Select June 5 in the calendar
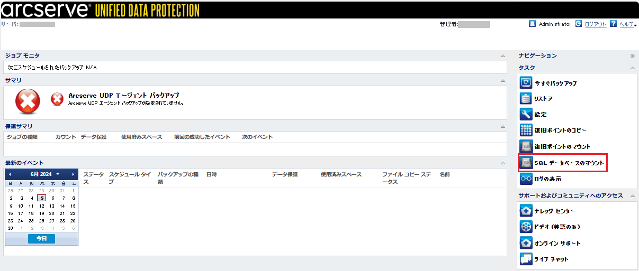 [42, 198]
